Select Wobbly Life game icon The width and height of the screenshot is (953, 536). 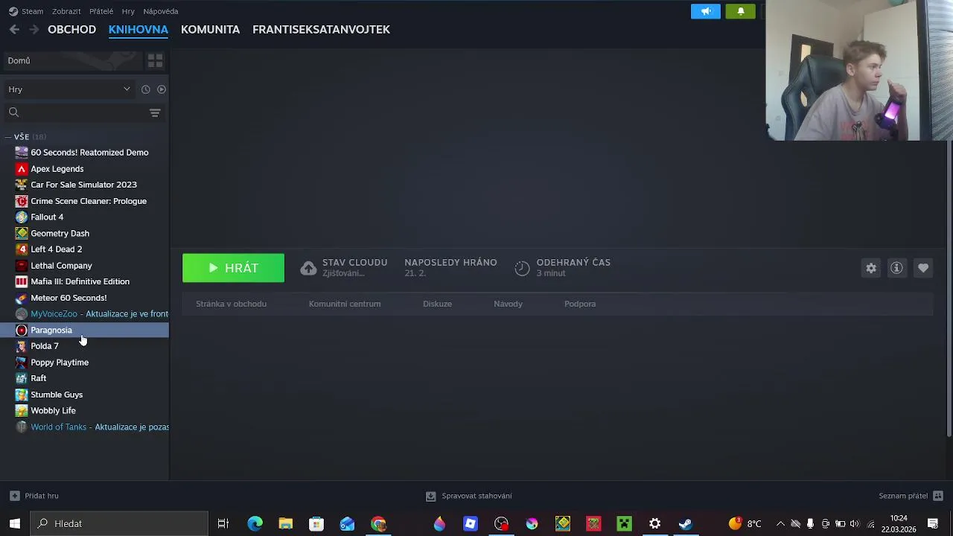[22, 411]
